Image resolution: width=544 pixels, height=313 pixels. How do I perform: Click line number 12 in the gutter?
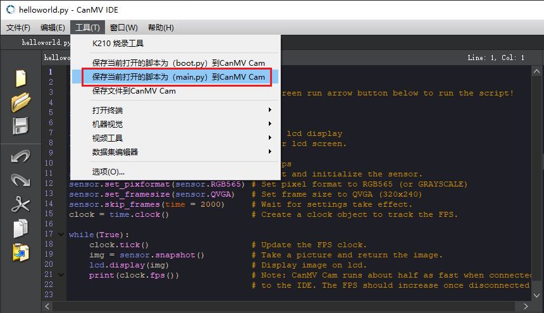point(49,183)
